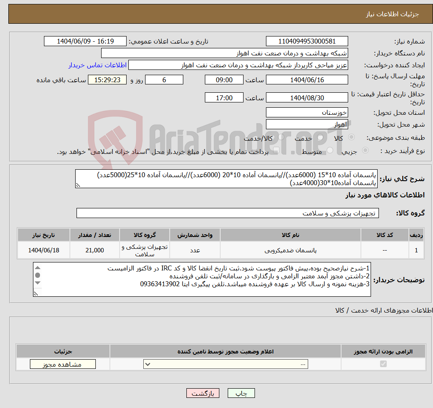This screenshot has height=408, width=433.
Task: Click the buyer organization name field
Action: point(225,53)
